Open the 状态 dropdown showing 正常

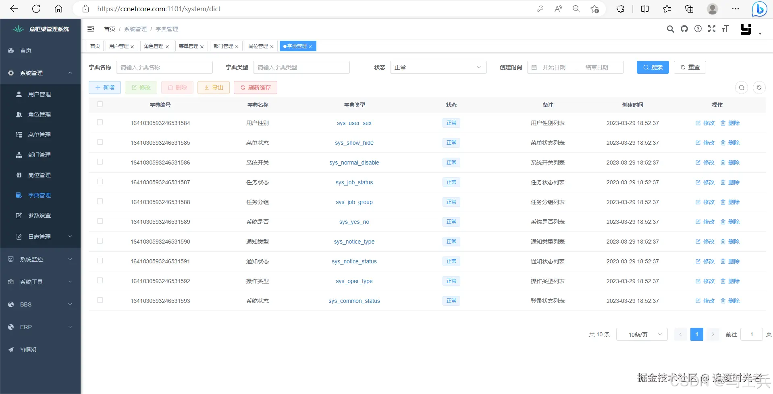coord(438,67)
